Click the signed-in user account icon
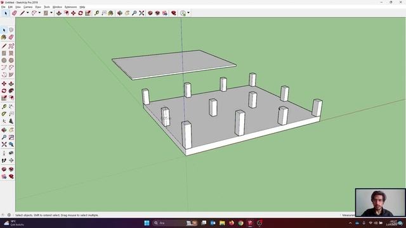The image size is (406, 228). pos(183,13)
